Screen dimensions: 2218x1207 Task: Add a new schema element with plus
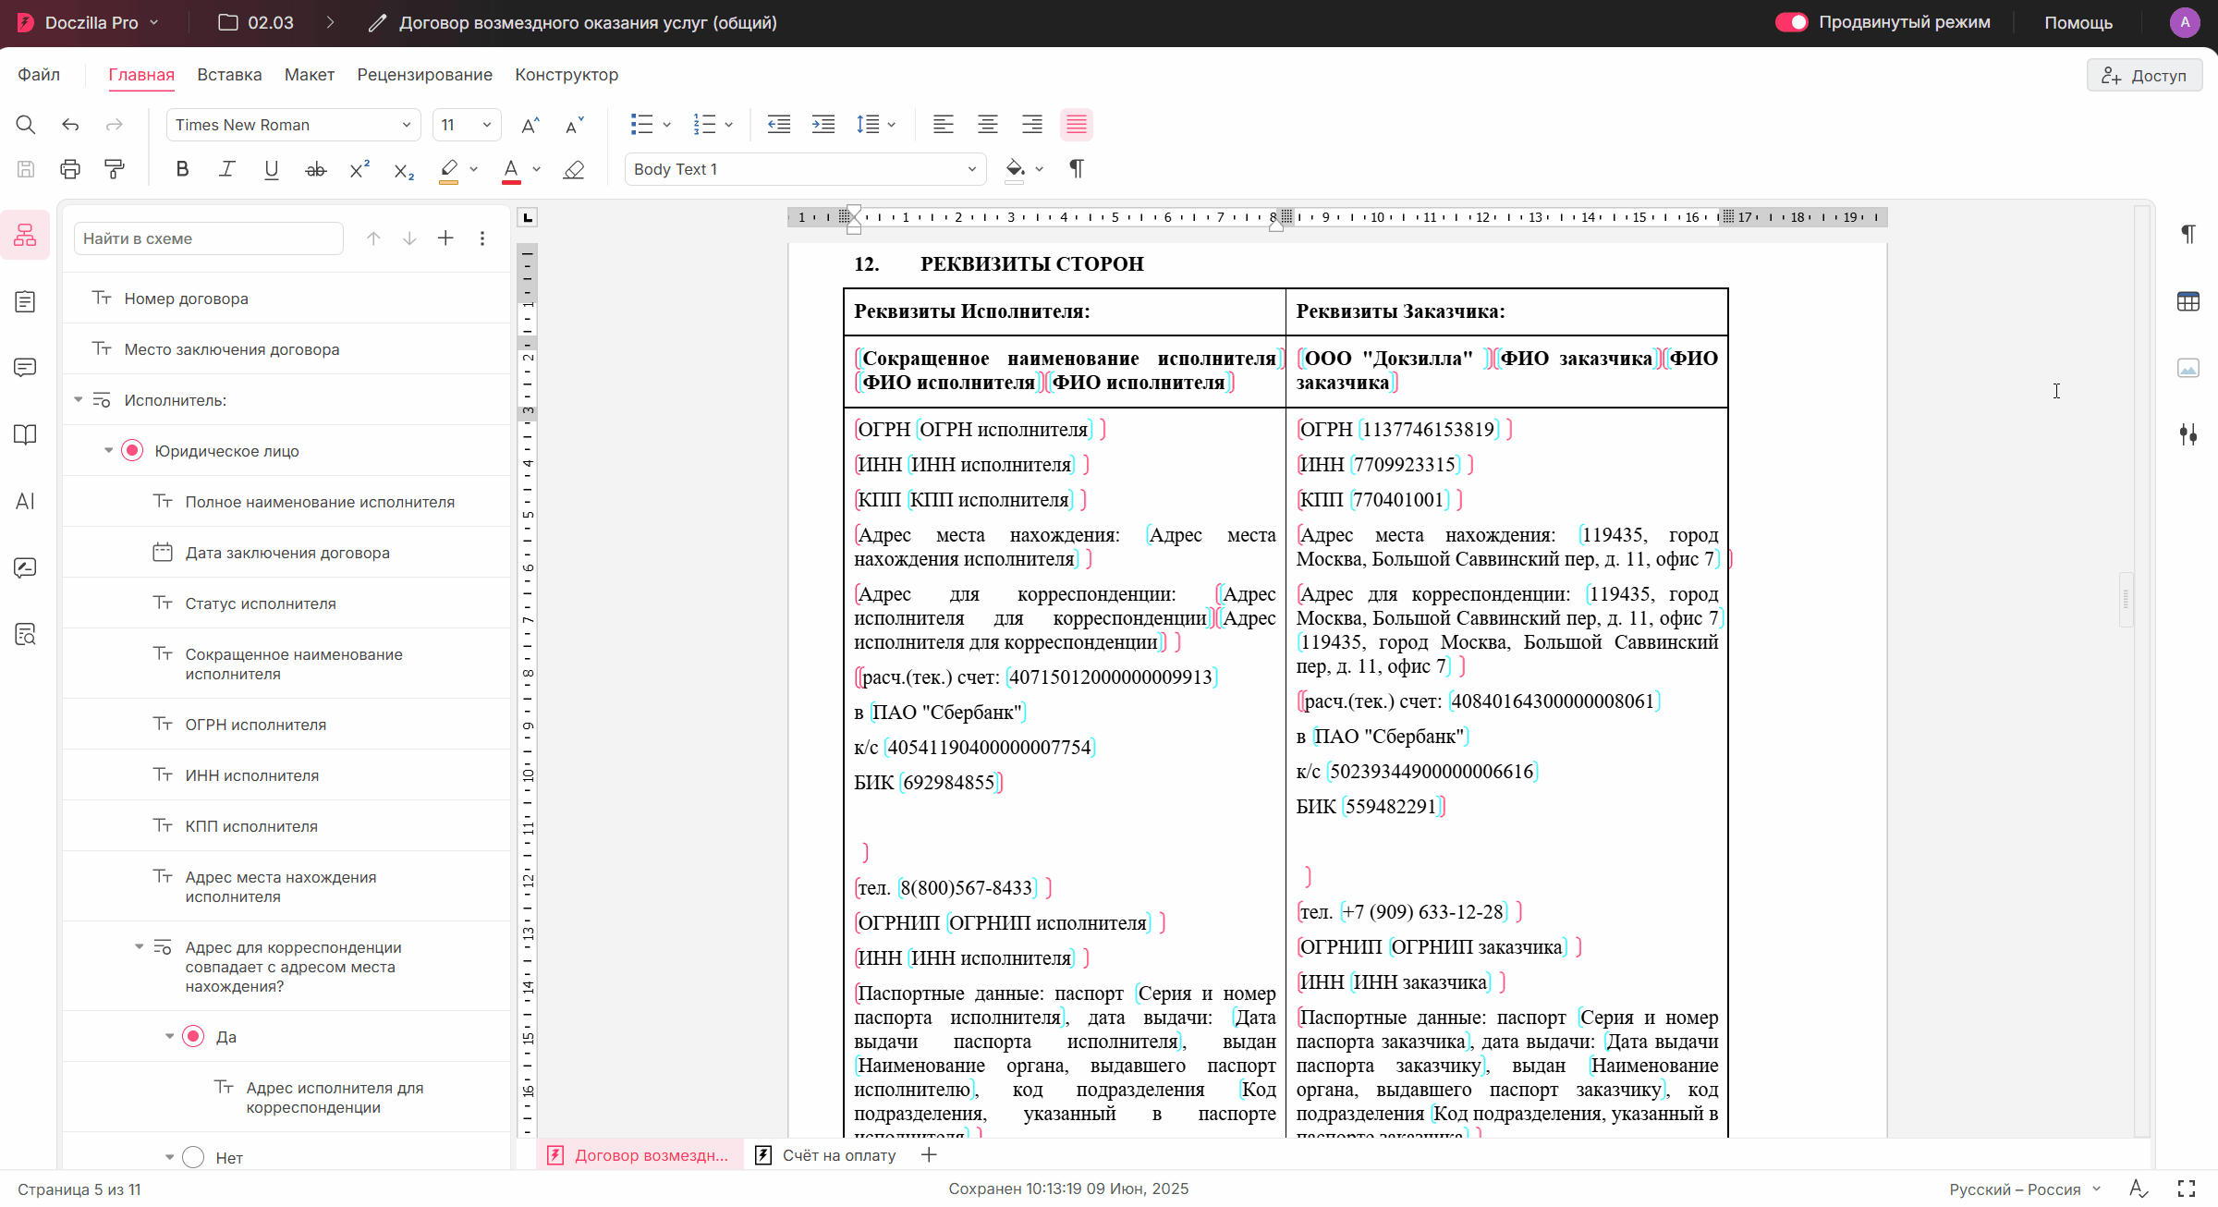[445, 238]
